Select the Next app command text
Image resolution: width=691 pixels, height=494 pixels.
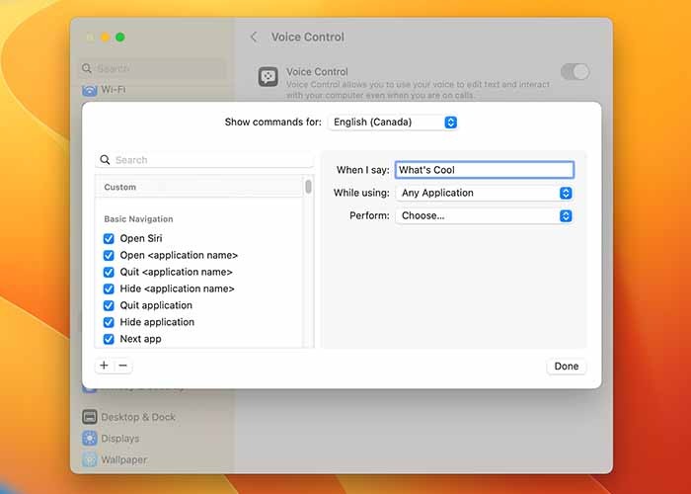[x=140, y=339]
